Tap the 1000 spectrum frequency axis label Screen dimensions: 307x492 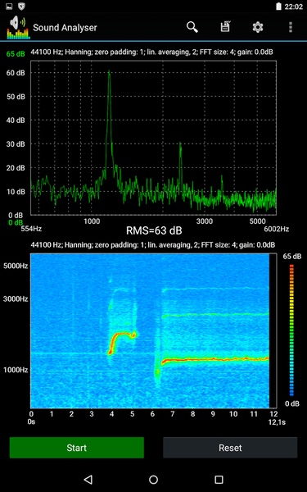tap(92, 221)
